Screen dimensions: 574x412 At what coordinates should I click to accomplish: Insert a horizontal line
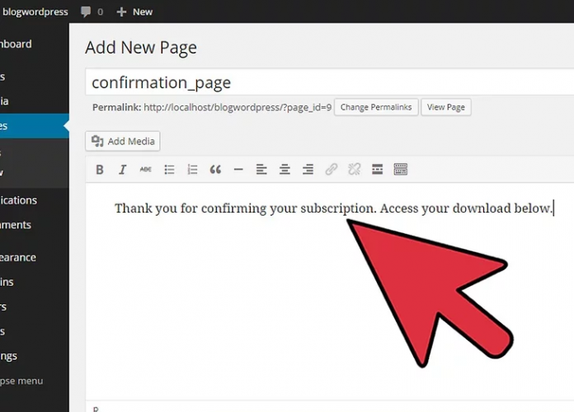(x=238, y=170)
